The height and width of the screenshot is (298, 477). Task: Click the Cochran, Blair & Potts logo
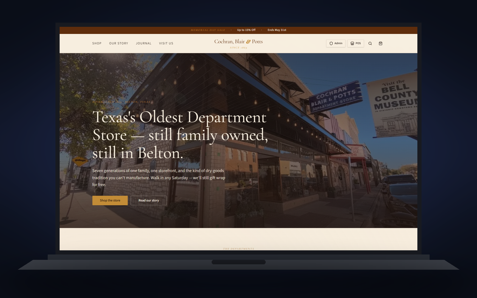click(238, 44)
